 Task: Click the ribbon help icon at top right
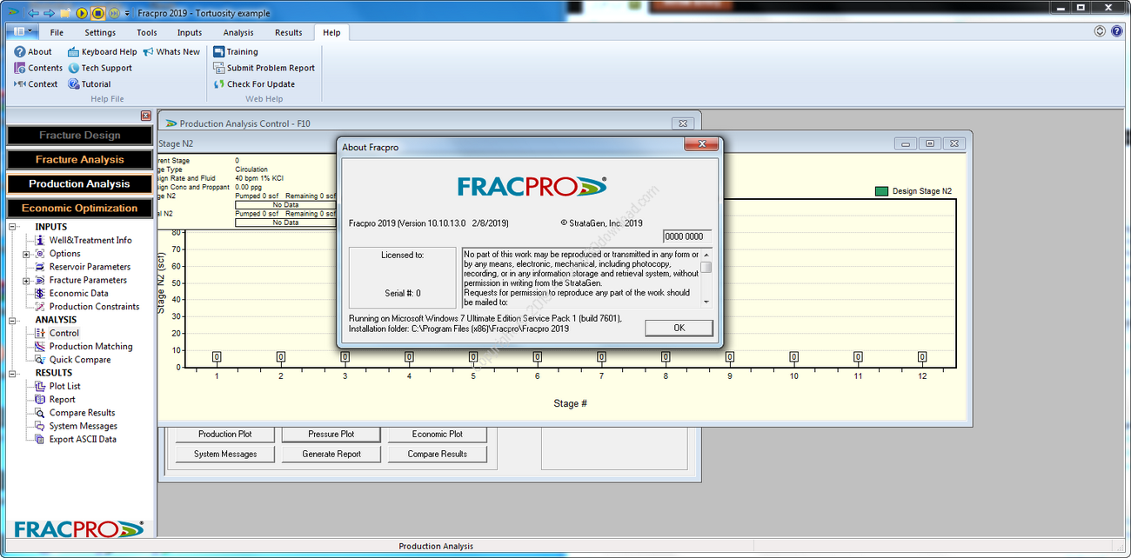tap(1117, 31)
